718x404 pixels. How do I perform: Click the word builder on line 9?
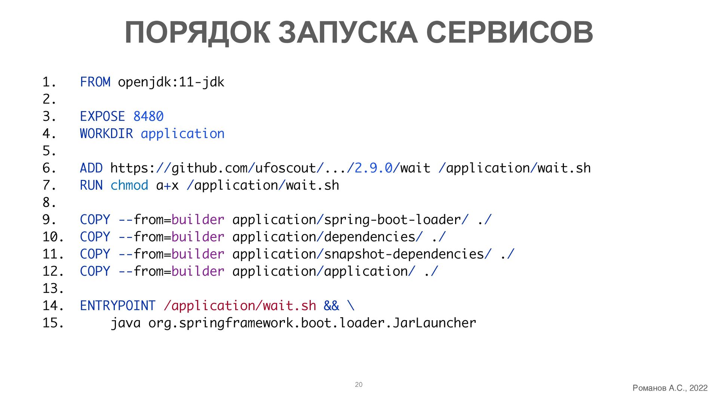click(198, 220)
